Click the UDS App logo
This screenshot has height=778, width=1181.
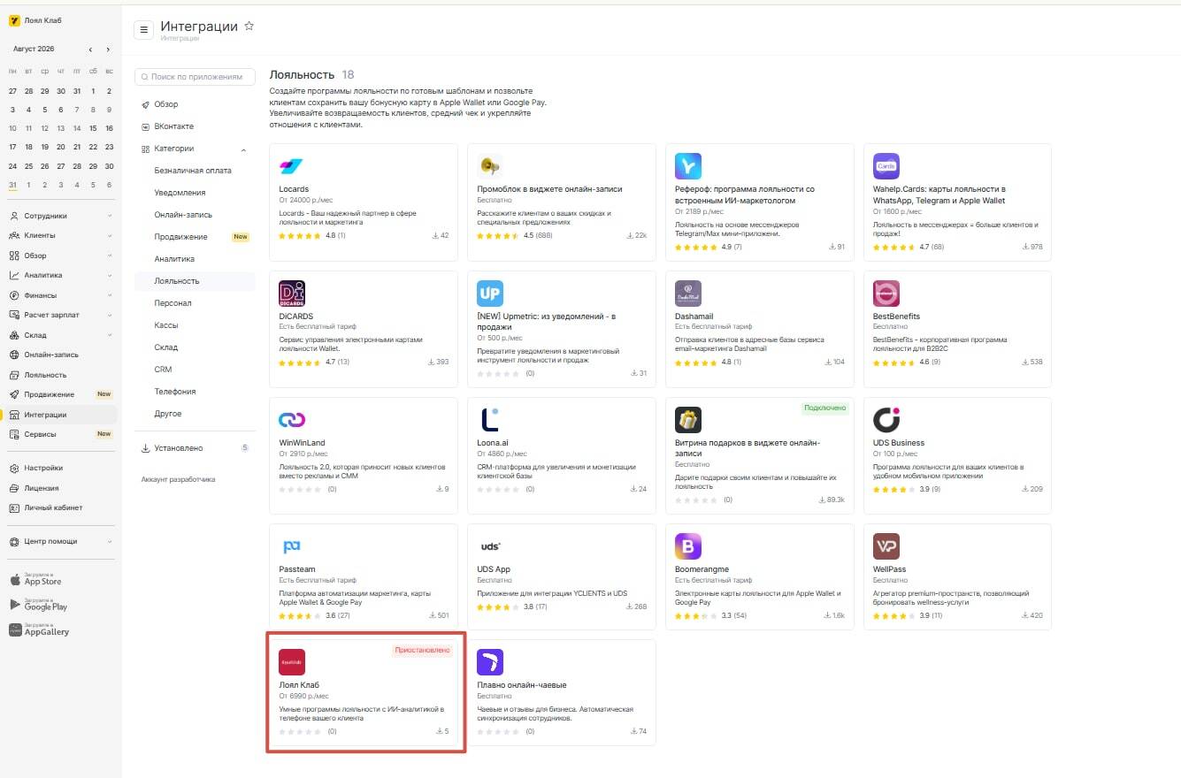coord(489,546)
